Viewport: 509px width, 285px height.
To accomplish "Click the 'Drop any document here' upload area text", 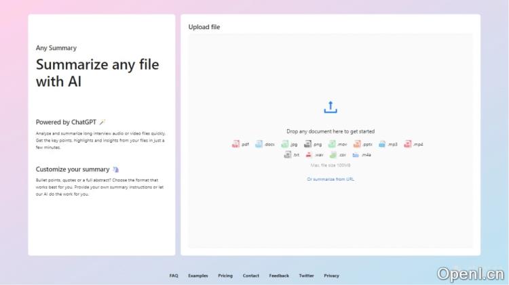I will [331, 131].
